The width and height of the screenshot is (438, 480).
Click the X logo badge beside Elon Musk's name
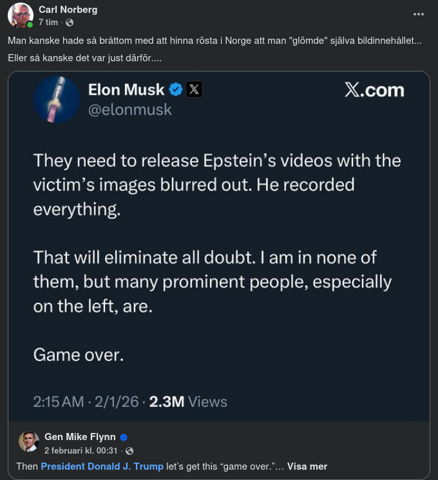[194, 90]
